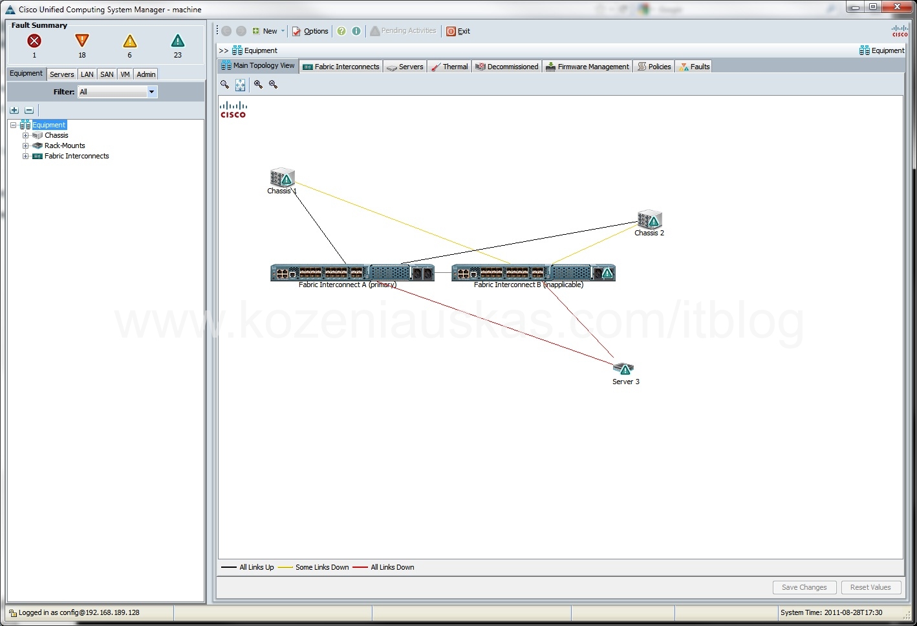Select the SAN navigation tab
Image resolution: width=917 pixels, height=626 pixels.
point(107,74)
